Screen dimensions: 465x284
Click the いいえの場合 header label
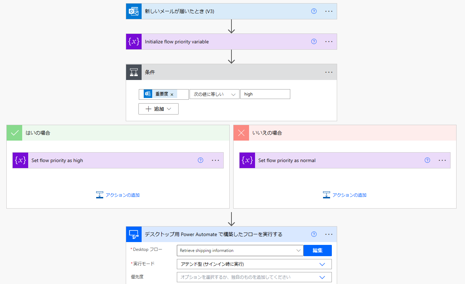click(267, 133)
